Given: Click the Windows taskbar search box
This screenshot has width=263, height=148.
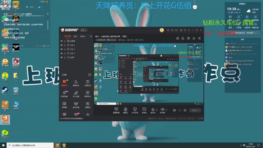Looking at the screenshot, I should click(30, 145).
